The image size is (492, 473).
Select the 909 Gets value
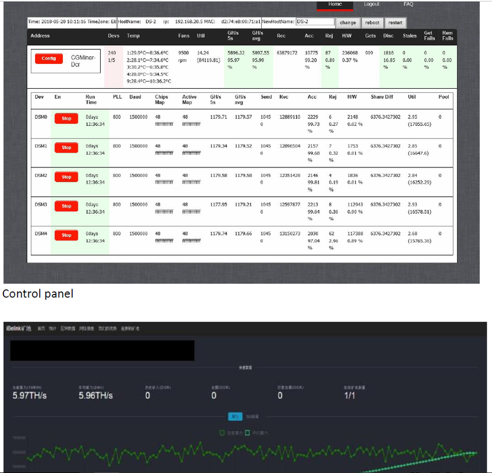pyautogui.click(x=369, y=53)
